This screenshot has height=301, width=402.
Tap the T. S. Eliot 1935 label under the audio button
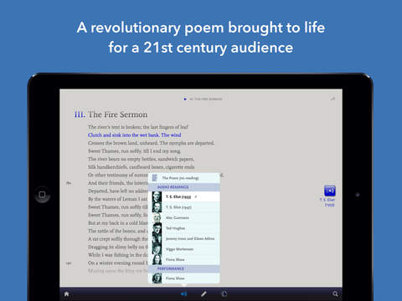(x=327, y=202)
